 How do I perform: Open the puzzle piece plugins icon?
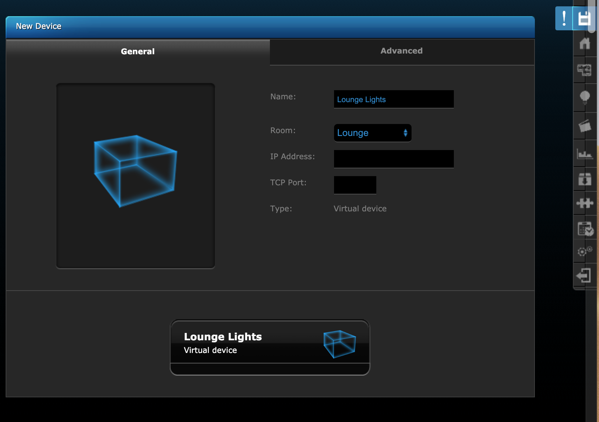pos(585,203)
